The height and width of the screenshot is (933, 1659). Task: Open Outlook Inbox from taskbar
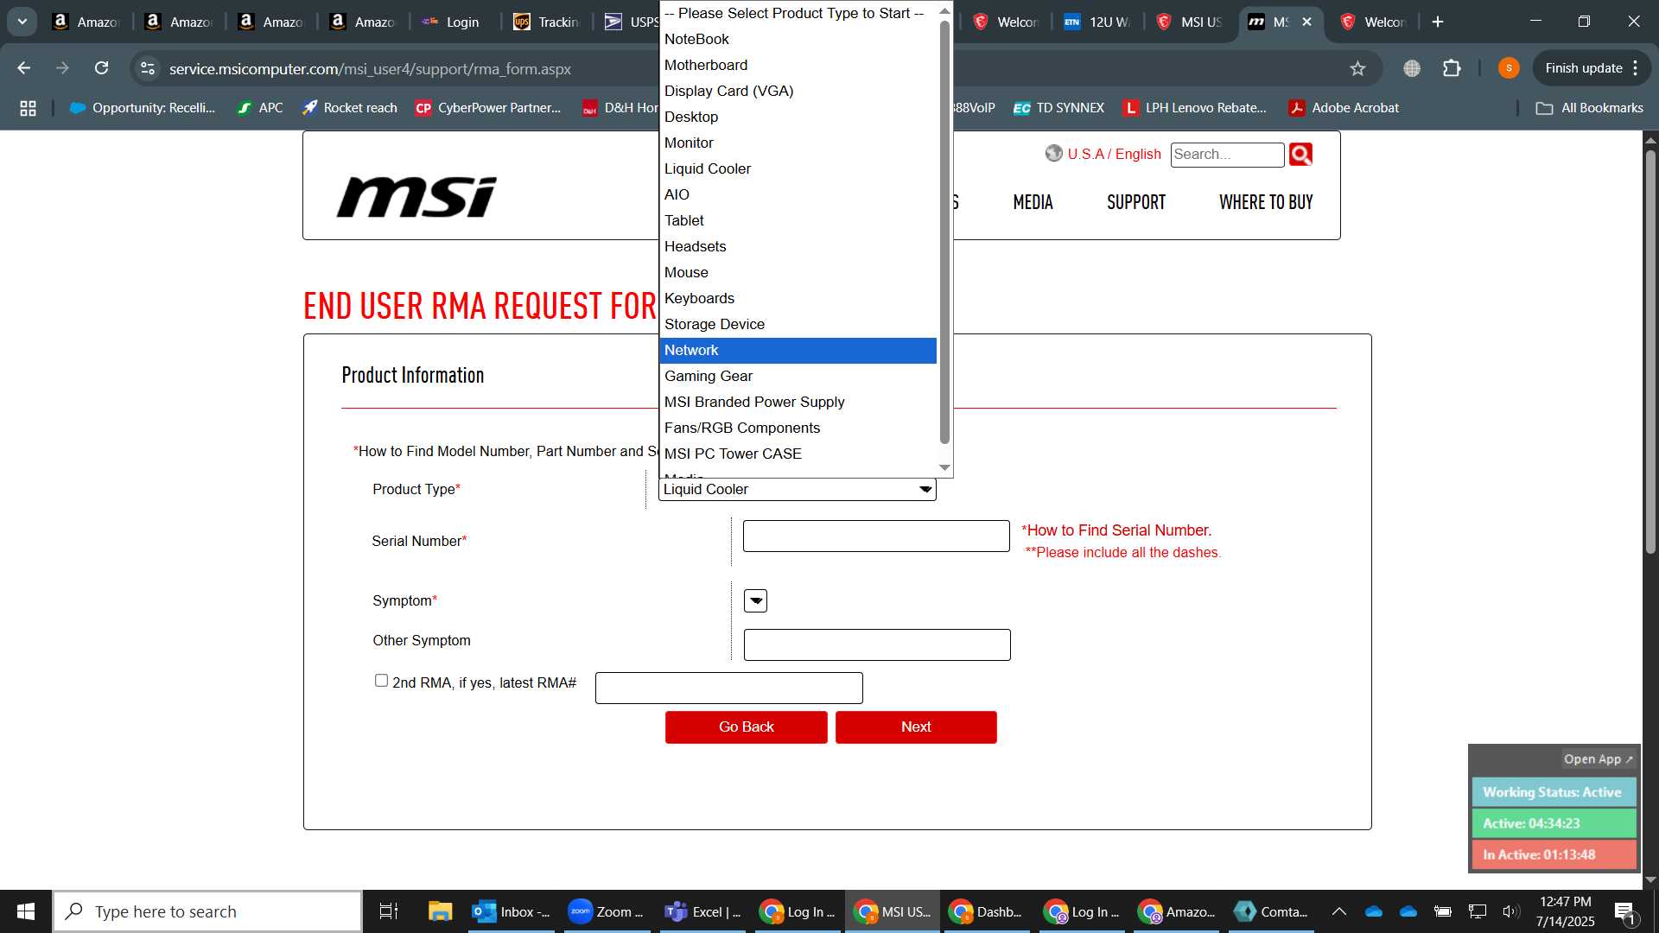coord(512,911)
